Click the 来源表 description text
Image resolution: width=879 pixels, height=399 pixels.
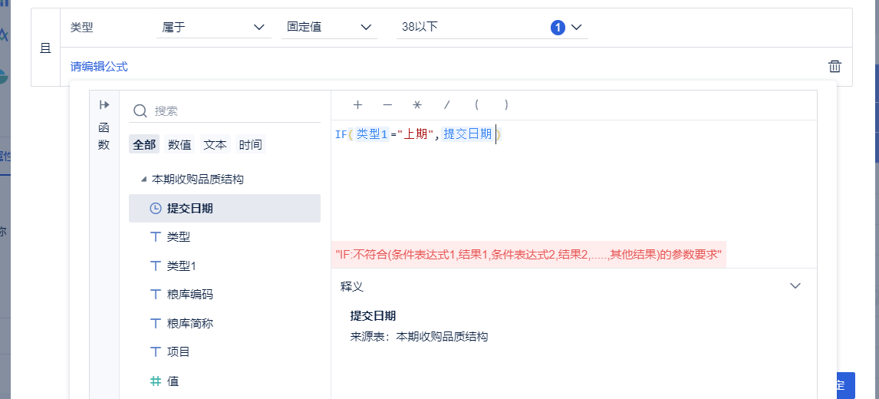pos(419,337)
